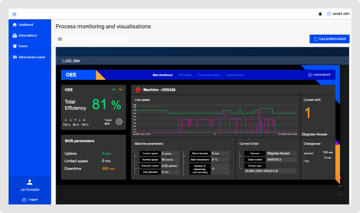Click Changeover Standard 150 min value
The width and height of the screenshot is (360, 213).
coord(327,152)
